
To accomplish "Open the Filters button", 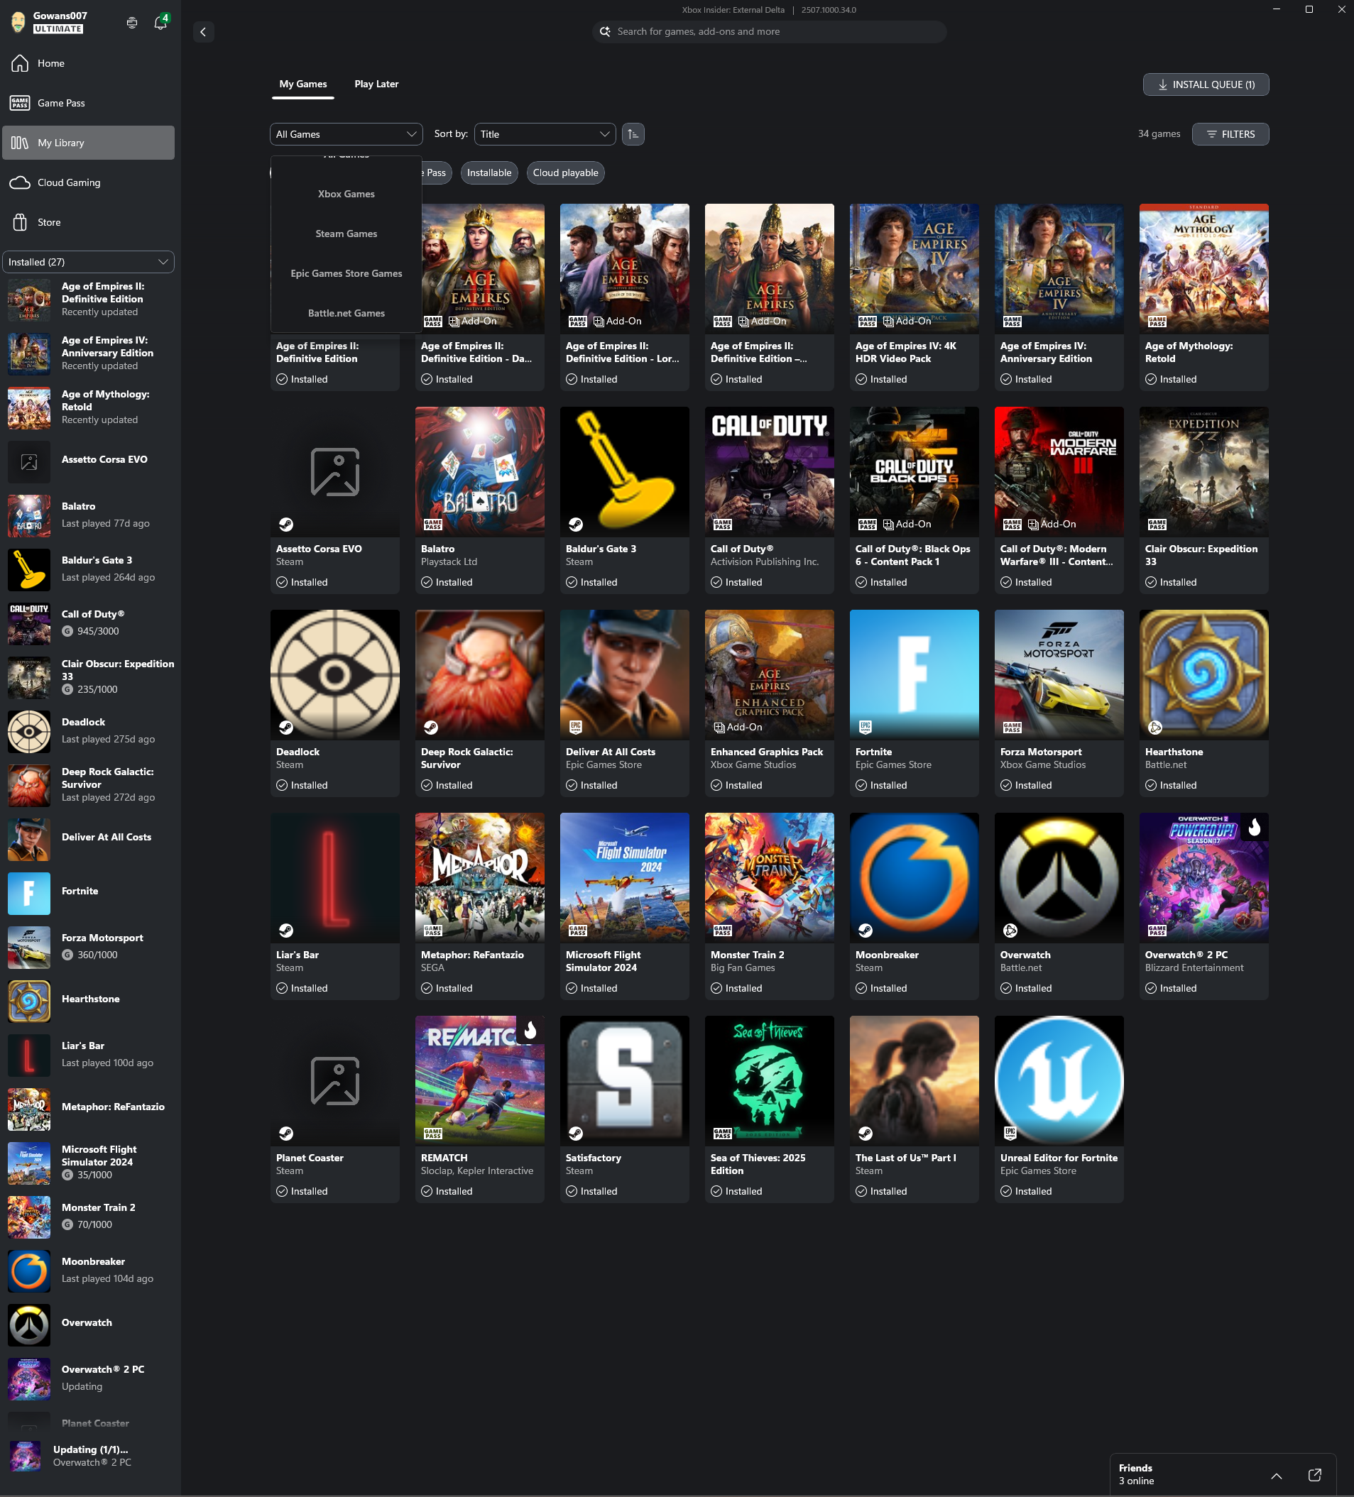I will (x=1230, y=134).
